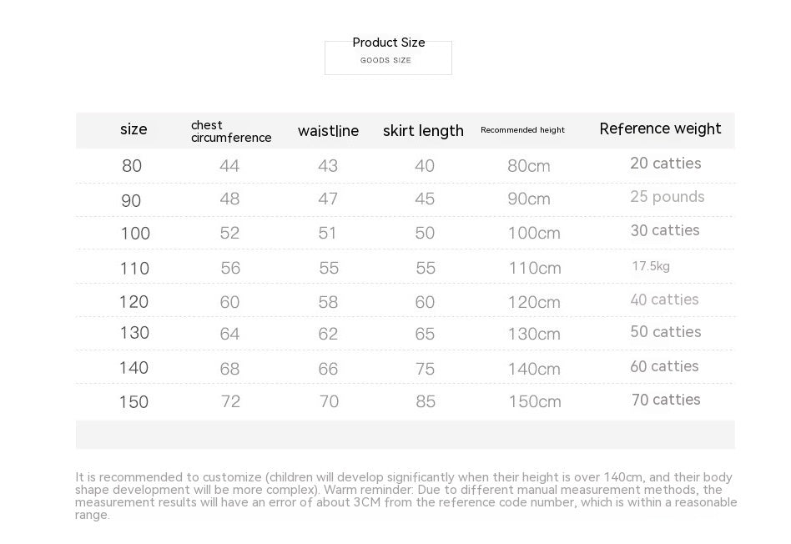The height and width of the screenshot is (544, 791).
Task: Click the 'Product Size' title text
Action: point(388,43)
